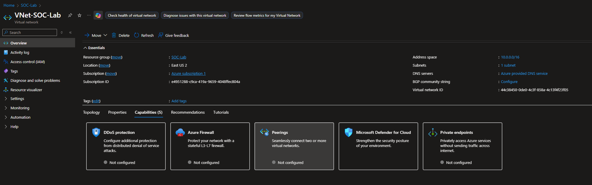Switch to the Topology tab

tap(91, 113)
